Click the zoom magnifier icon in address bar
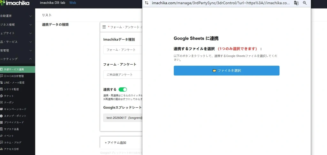This screenshot has height=155, width=327. click(305, 3)
